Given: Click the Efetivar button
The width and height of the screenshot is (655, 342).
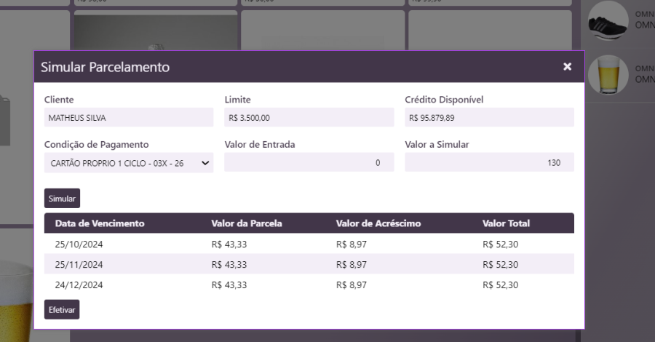Looking at the screenshot, I should (62, 309).
